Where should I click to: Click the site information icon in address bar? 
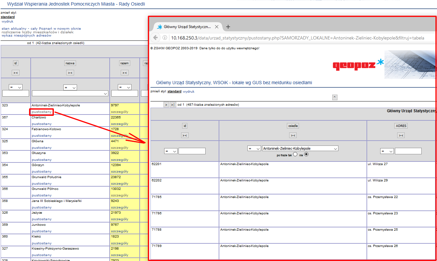point(165,38)
